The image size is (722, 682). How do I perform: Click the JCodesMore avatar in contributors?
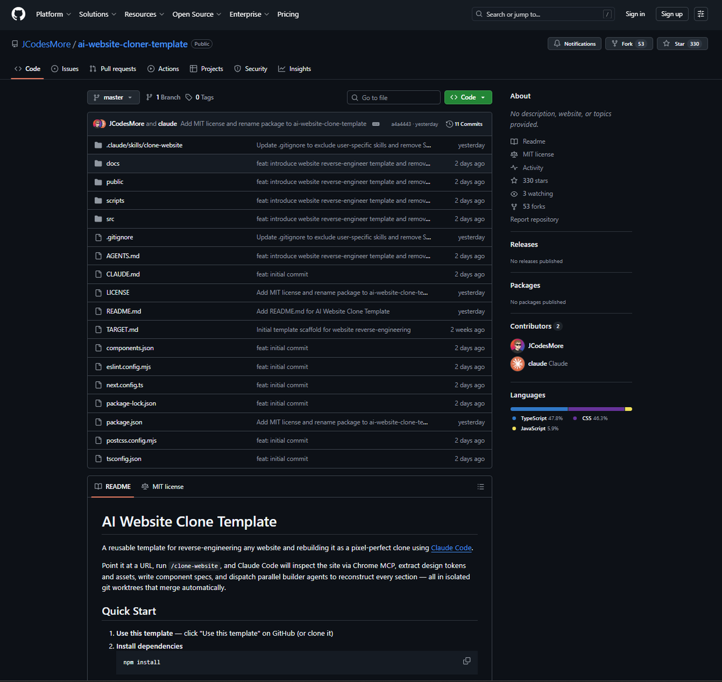click(517, 346)
